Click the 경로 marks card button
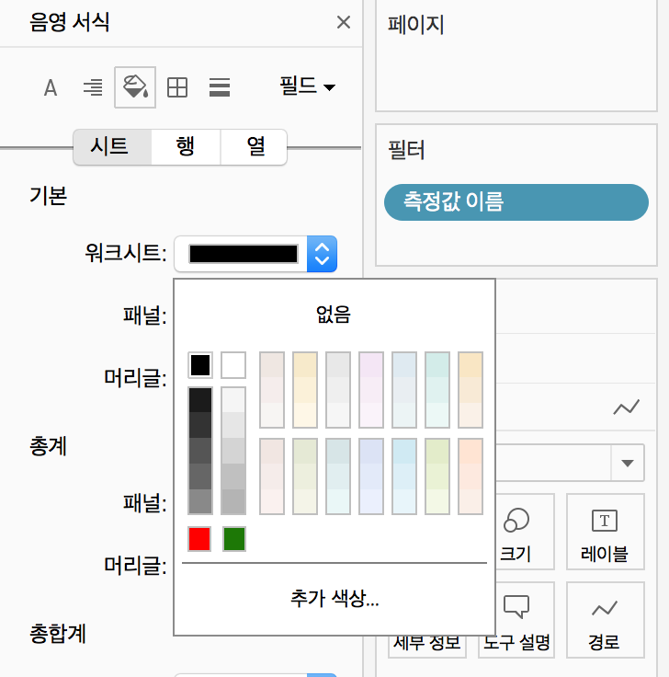Image resolution: width=669 pixels, height=677 pixels. 605,620
